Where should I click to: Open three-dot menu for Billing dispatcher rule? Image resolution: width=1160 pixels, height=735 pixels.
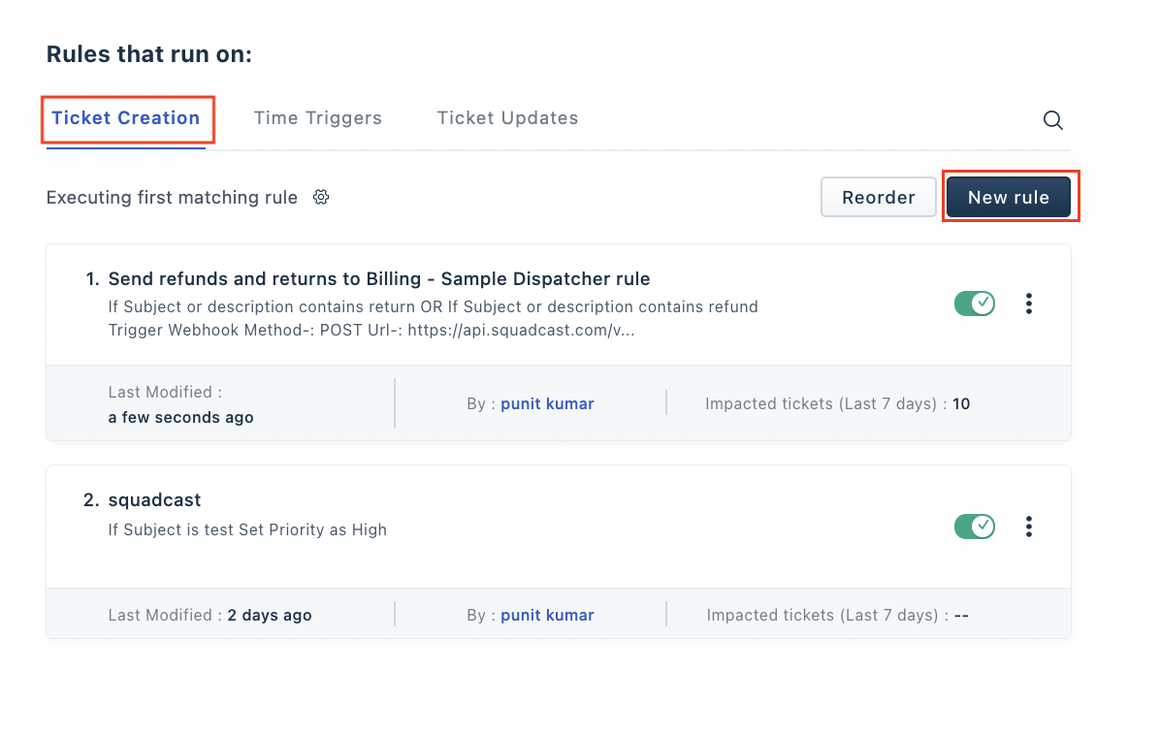[x=1028, y=304]
